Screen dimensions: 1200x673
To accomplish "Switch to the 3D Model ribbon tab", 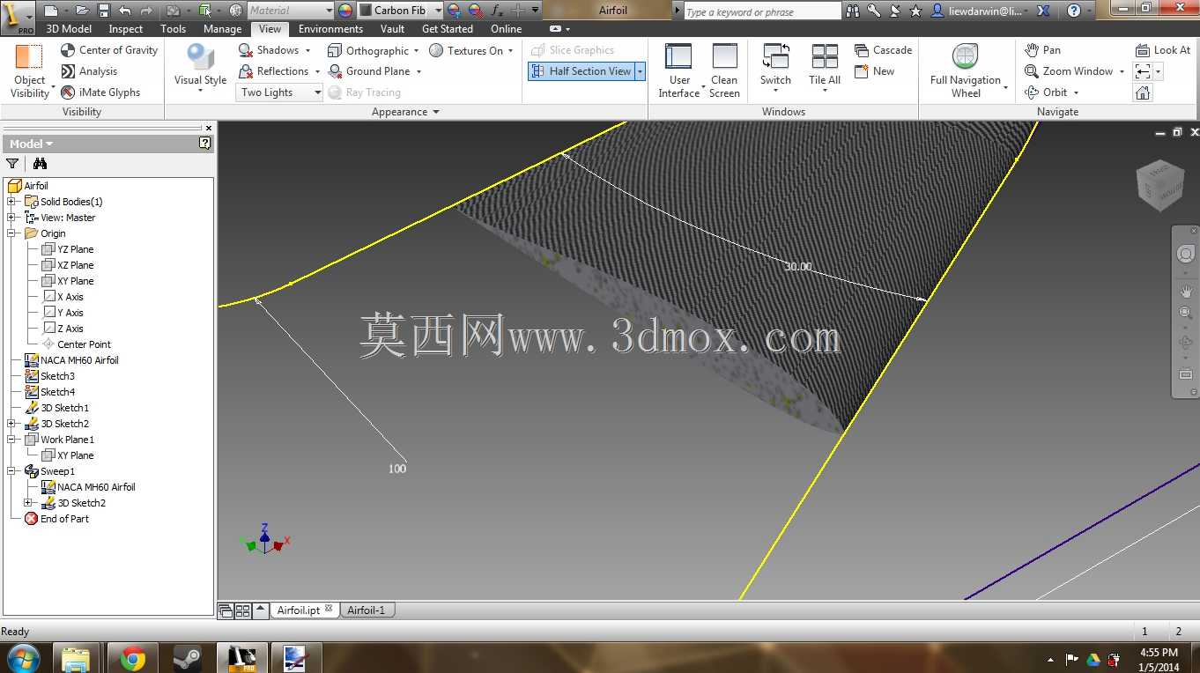I will tap(69, 29).
